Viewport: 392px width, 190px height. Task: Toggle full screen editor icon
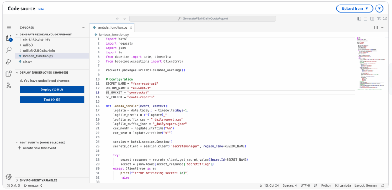click(x=385, y=19)
